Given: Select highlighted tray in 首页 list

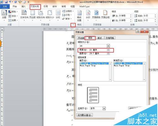Looking at the screenshot, I should pos(94,63).
